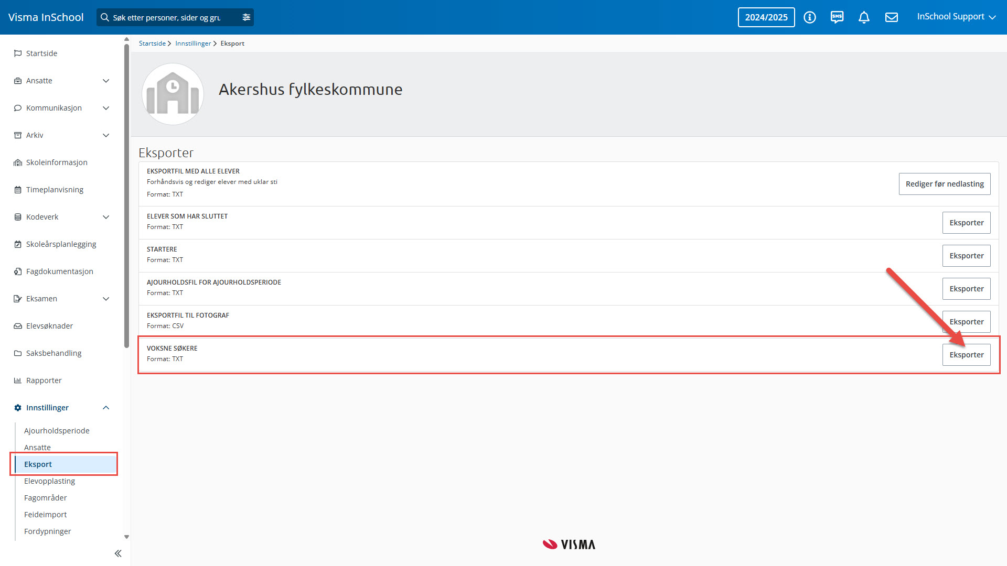Click the magnifying glass search icon
Image resolution: width=1007 pixels, height=566 pixels.
pyautogui.click(x=105, y=17)
